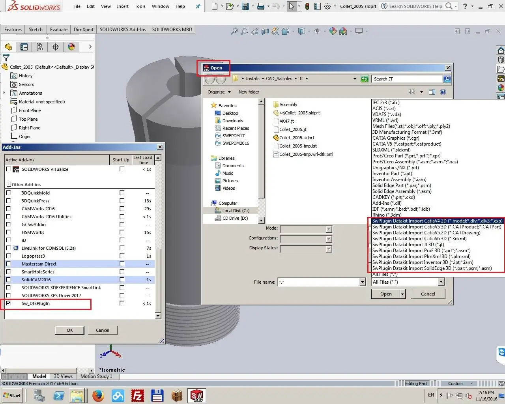The width and height of the screenshot is (505, 404).
Task: Open the Organize dropdown in Open dialog
Action: click(x=219, y=92)
